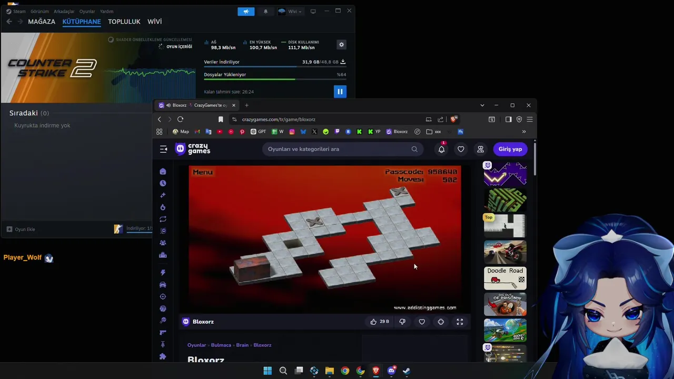Viewport: 674px width, 379px height.
Task: Click the crazygames.com address bar
Action: click(326, 119)
